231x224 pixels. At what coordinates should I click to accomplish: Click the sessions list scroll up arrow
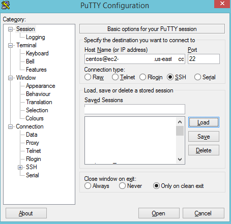tap(180, 122)
